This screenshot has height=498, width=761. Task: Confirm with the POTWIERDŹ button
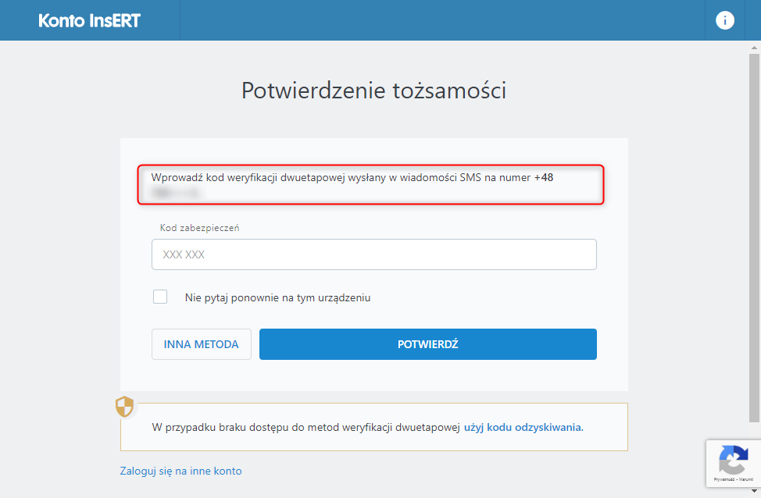[427, 344]
